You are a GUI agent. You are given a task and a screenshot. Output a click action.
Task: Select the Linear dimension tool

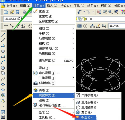[6, 26]
